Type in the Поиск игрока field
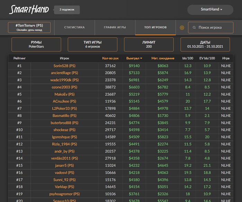The height and width of the screenshot is (202, 242). (x=212, y=28)
